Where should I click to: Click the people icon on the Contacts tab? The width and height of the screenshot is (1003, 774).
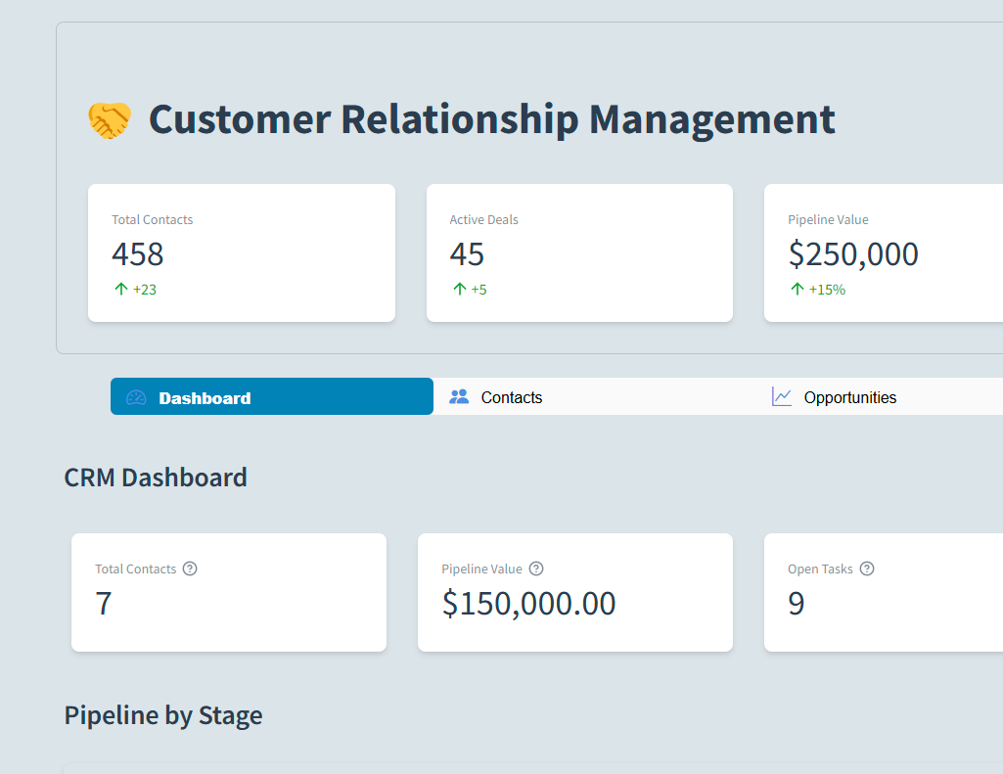click(x=459, y=397)
